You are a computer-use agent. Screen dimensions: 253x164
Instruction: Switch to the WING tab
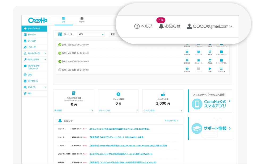click(82, 20)
